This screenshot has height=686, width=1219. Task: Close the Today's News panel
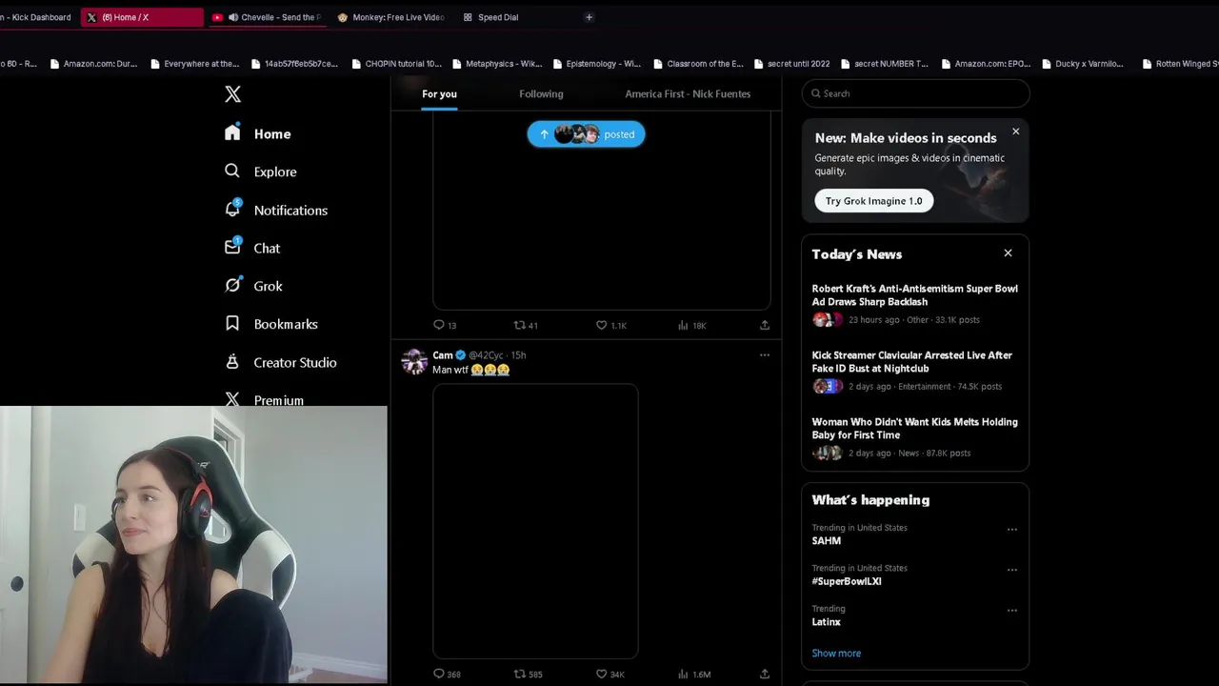(1008, 253)
